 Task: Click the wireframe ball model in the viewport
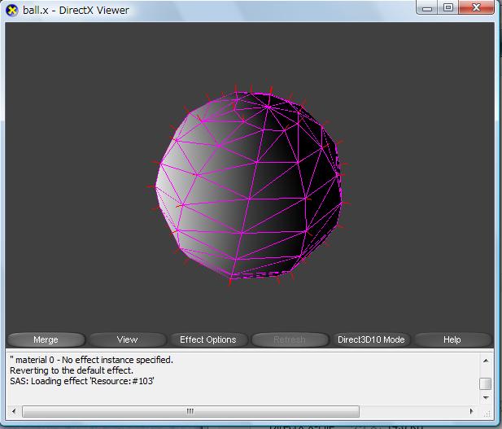[x=248, y=186]
